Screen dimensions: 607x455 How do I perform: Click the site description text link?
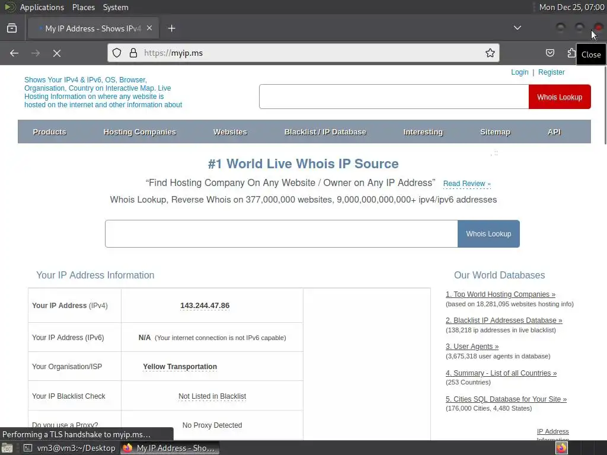pyautogui.click(x=103, y=92)
